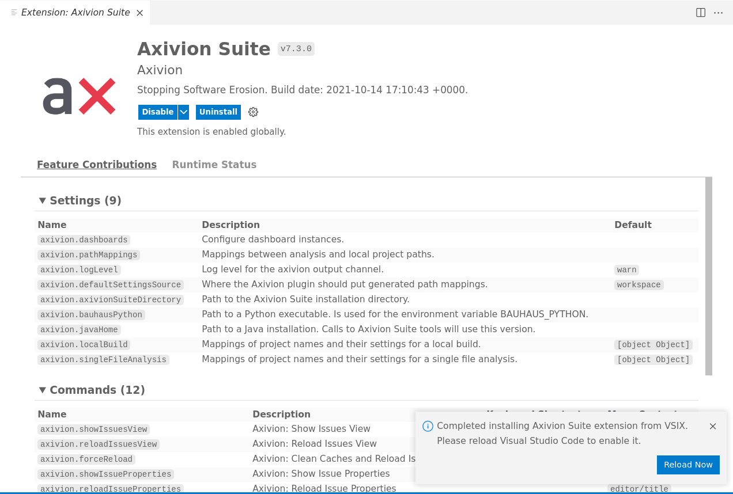
Task: Select the axivion.javaHome setting name
Action: coord(79,329)
